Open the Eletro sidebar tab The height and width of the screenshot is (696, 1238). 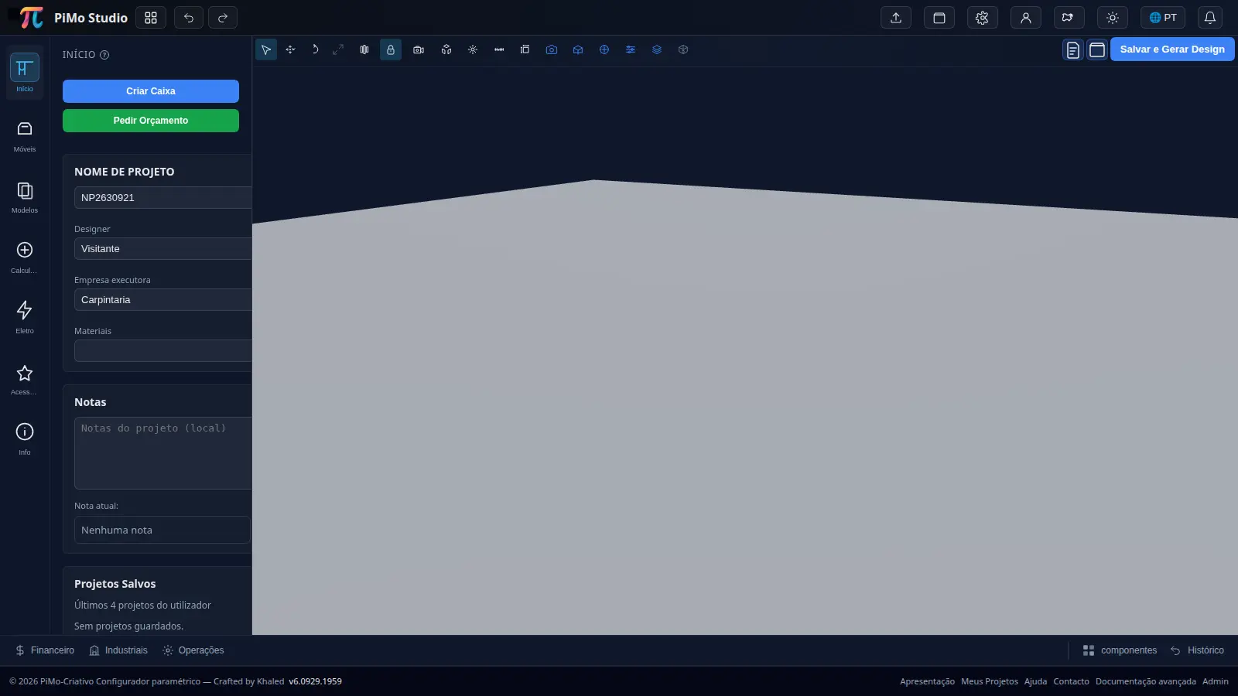(25, 318)
